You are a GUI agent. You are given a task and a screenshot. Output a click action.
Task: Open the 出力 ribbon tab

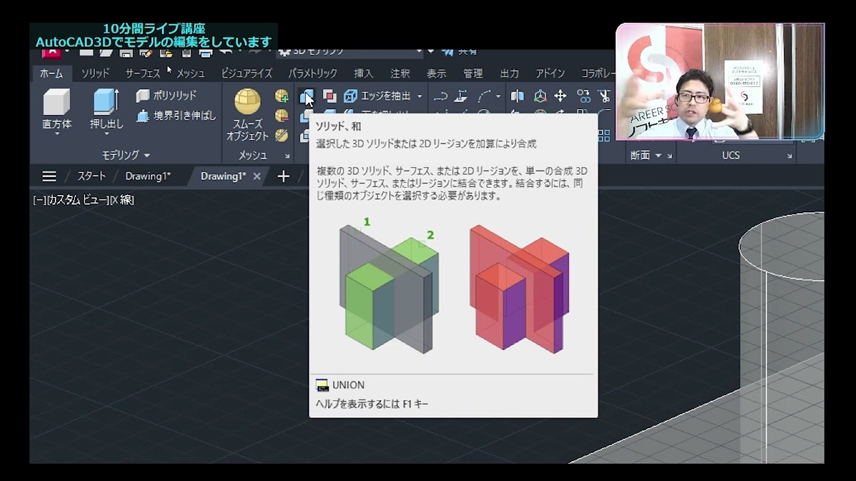coord(509,73)
